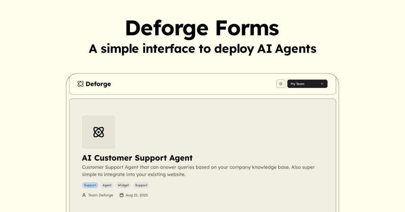Click the person icon beside Team Deforge
The height and width of the screenshot is (212, 405).
point(84,195)
